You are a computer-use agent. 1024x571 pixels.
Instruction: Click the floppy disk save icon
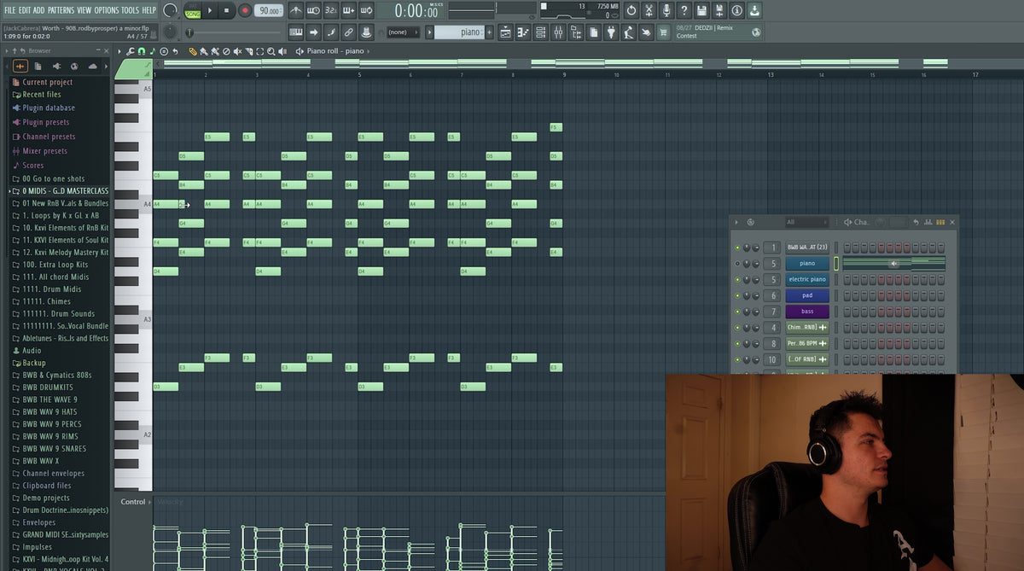[x=701, y=11]
